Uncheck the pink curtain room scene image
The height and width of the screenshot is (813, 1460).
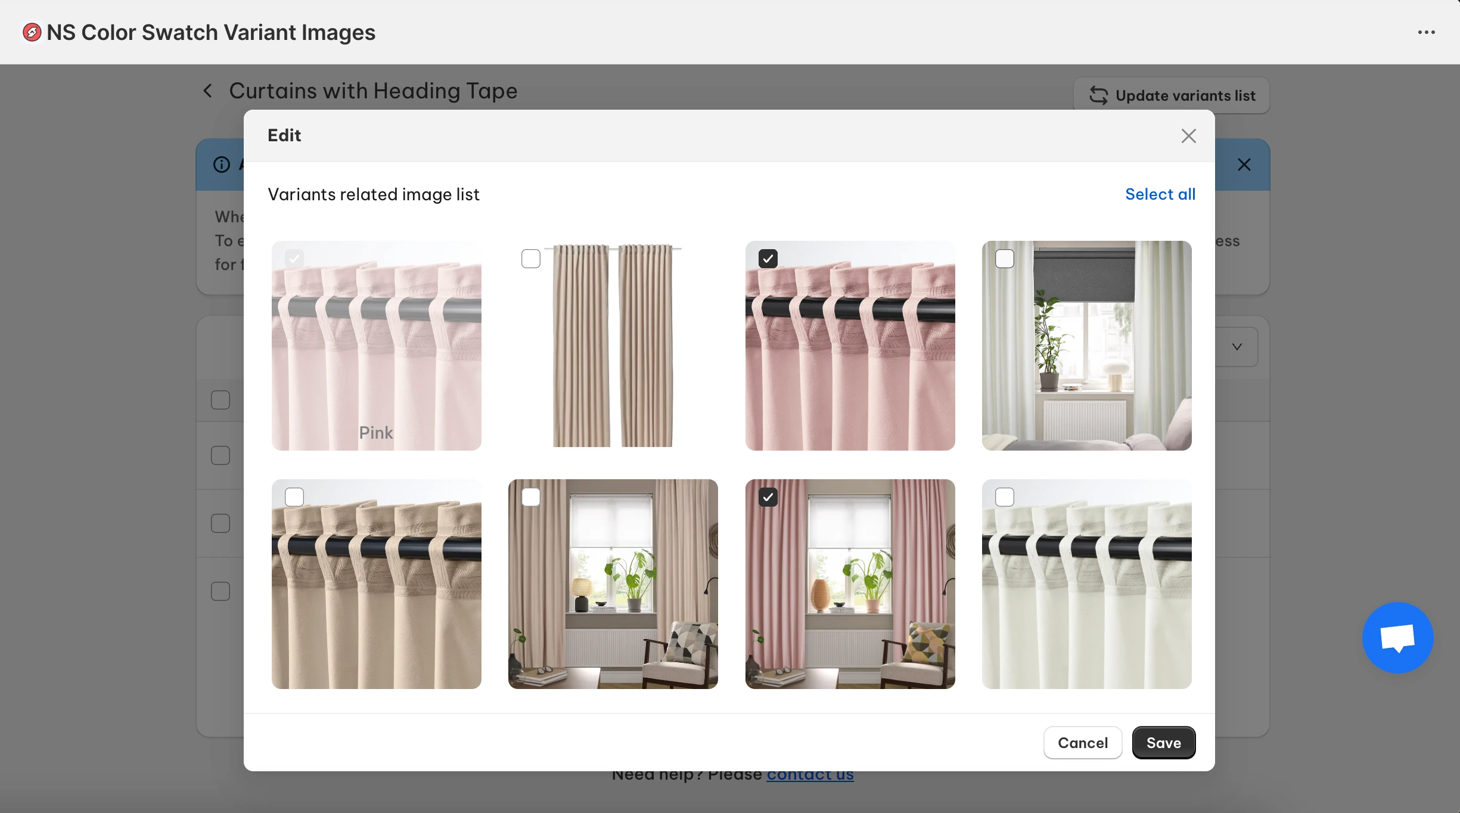pyautogui.click(x=768, y=497)
